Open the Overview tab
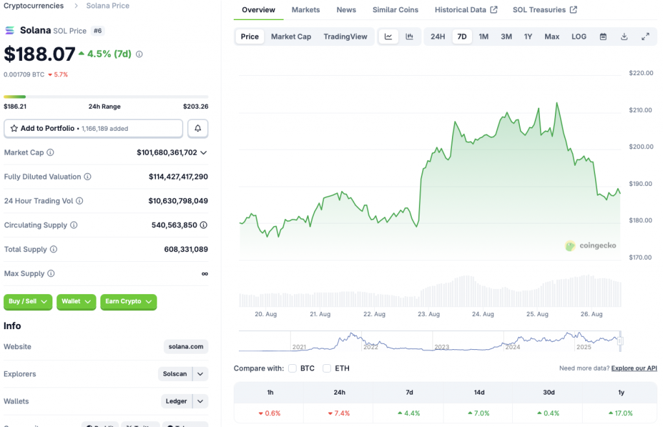The width and height of the screenshot is (663, 427). 258,10
